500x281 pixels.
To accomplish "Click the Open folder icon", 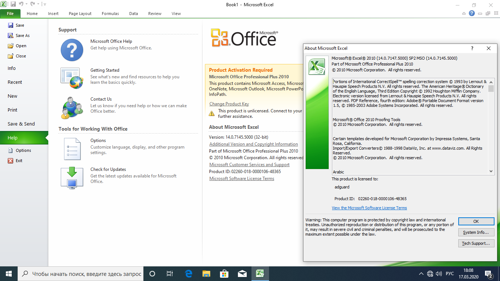I will [11, 46].
